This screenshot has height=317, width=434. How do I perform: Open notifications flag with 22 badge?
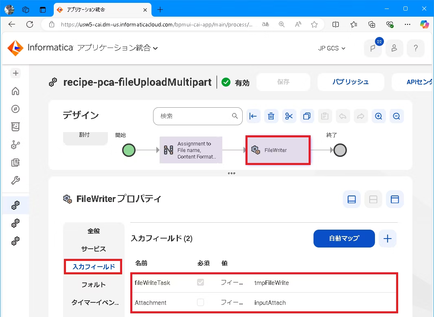click(373, 48)
